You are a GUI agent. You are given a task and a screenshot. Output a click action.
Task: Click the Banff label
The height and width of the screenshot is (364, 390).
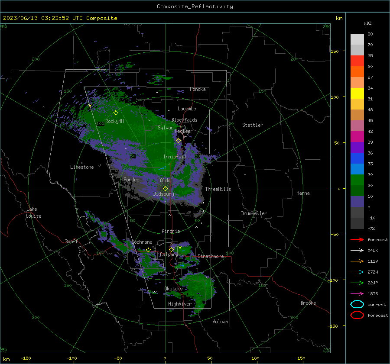pyautogui.click(x=71, y=241)
